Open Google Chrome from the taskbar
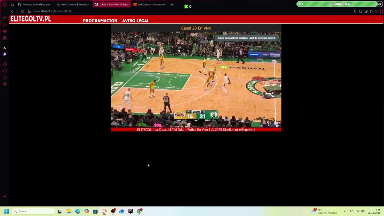This screenshot has width=384, height=216. pyautogui.click(x=139, y=211)
